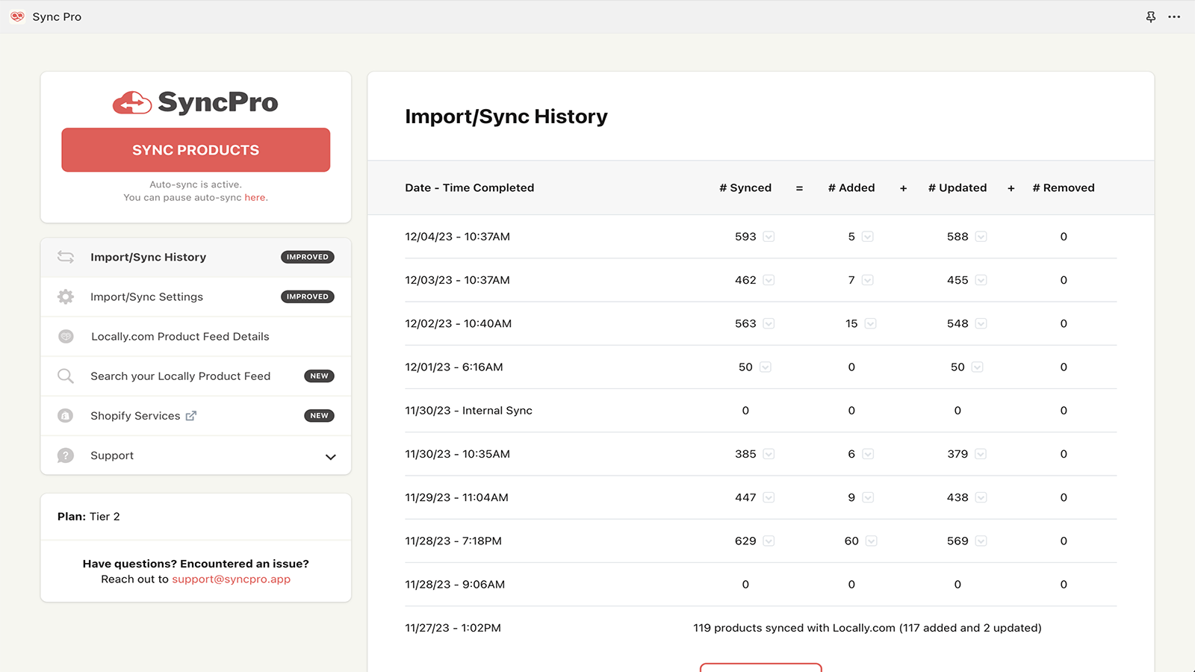
Task: Click the external link icon next to Shopify Services
Action: coord(191,416)
